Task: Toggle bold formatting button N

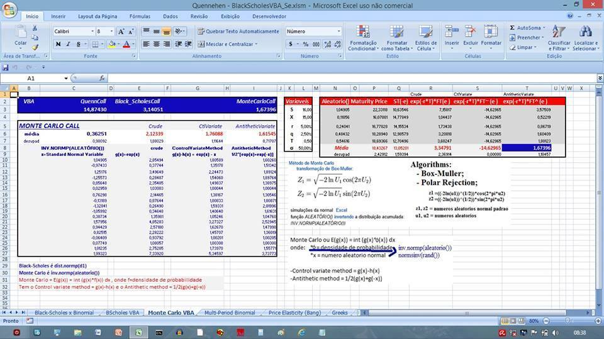Action: coord(58,44)
